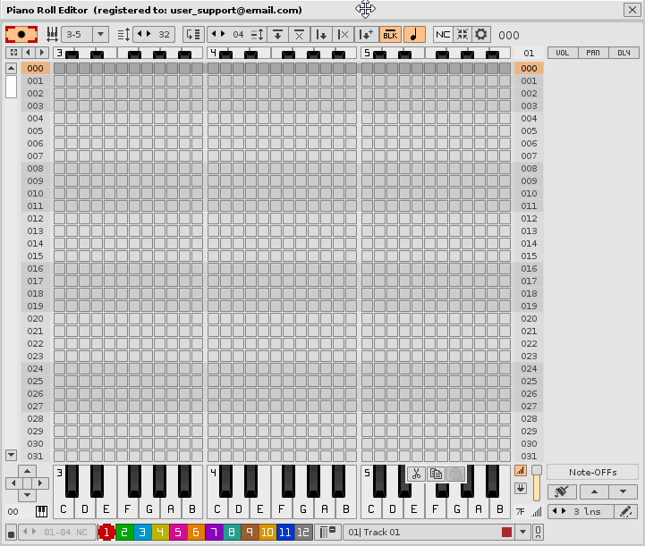Click the left arrow next to center icon

[x=28, y=53]
